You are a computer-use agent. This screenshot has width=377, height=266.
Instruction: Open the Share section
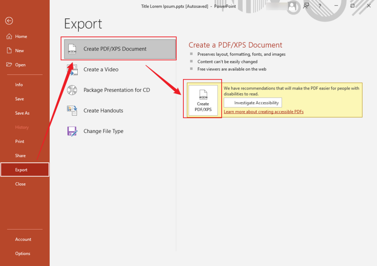point(20,155)
